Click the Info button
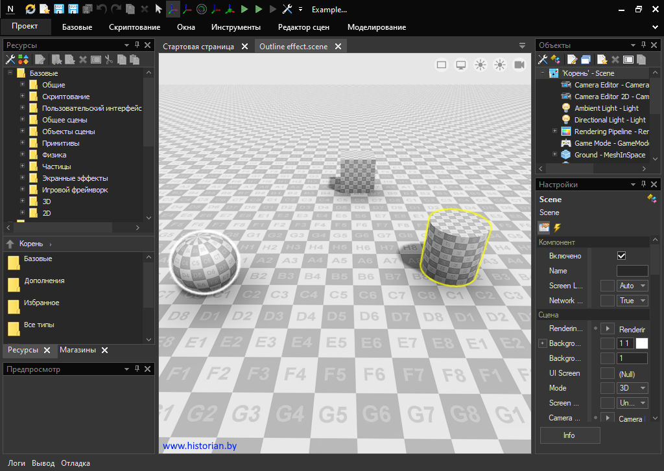 [x=569, y=435]
